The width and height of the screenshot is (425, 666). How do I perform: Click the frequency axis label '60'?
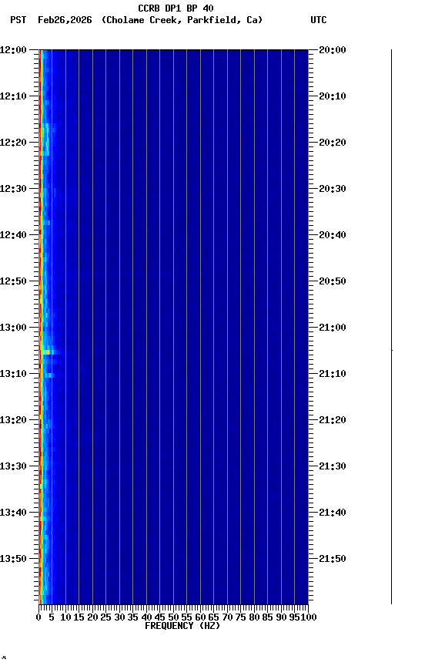pos(200,617)
